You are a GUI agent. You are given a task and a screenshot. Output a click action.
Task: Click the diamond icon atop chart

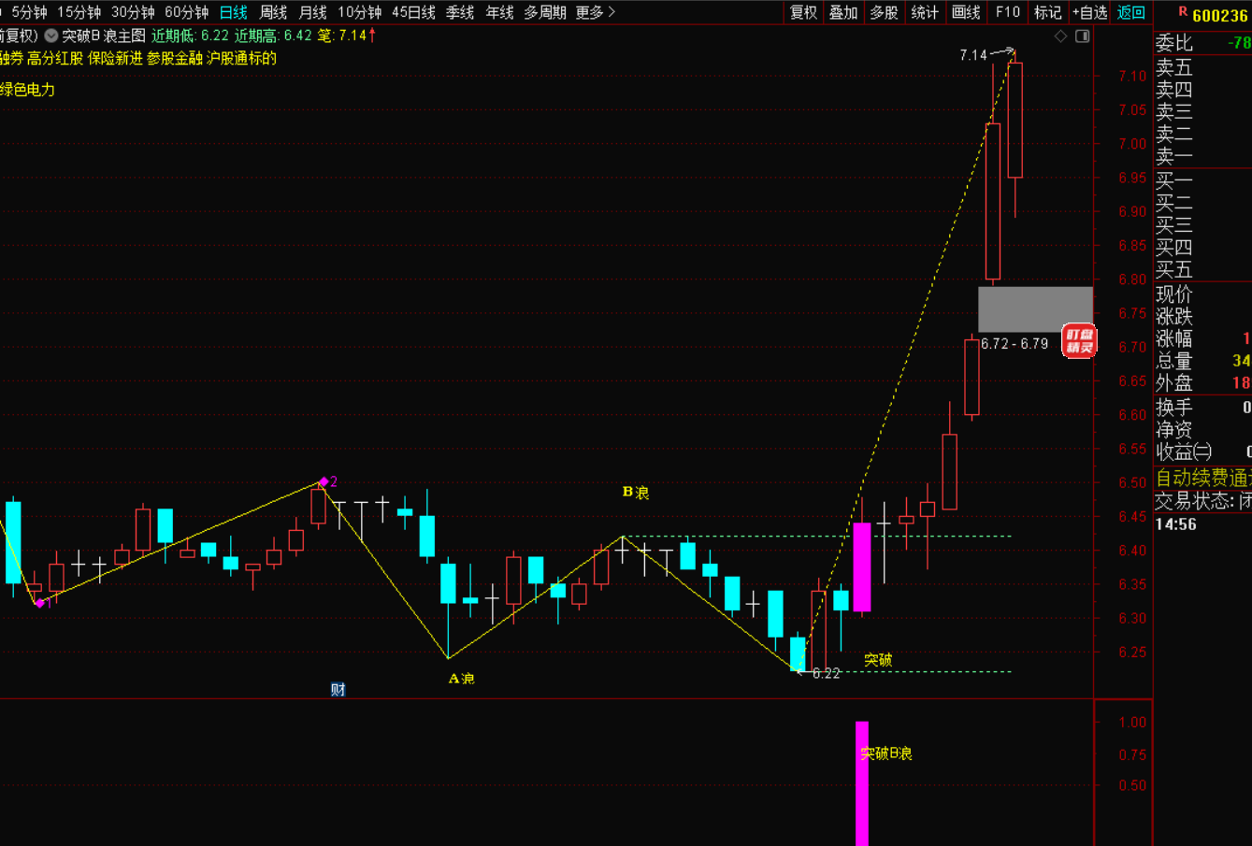tap(1060, 36)
